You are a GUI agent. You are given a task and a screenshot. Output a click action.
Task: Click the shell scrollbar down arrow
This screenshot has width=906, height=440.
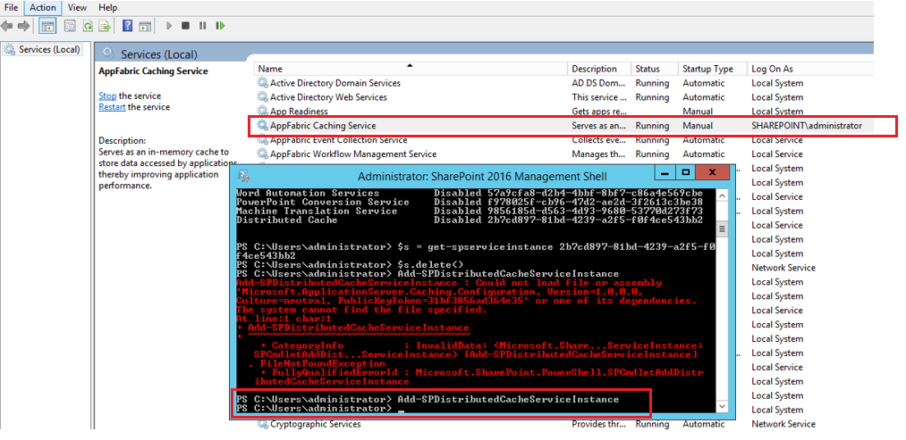point(721,407)
